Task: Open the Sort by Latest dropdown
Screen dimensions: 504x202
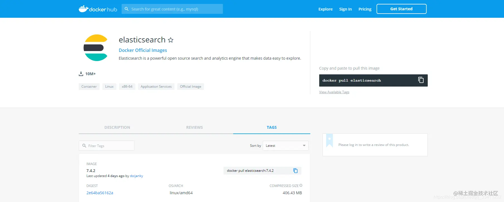Action: click(286, 146)
